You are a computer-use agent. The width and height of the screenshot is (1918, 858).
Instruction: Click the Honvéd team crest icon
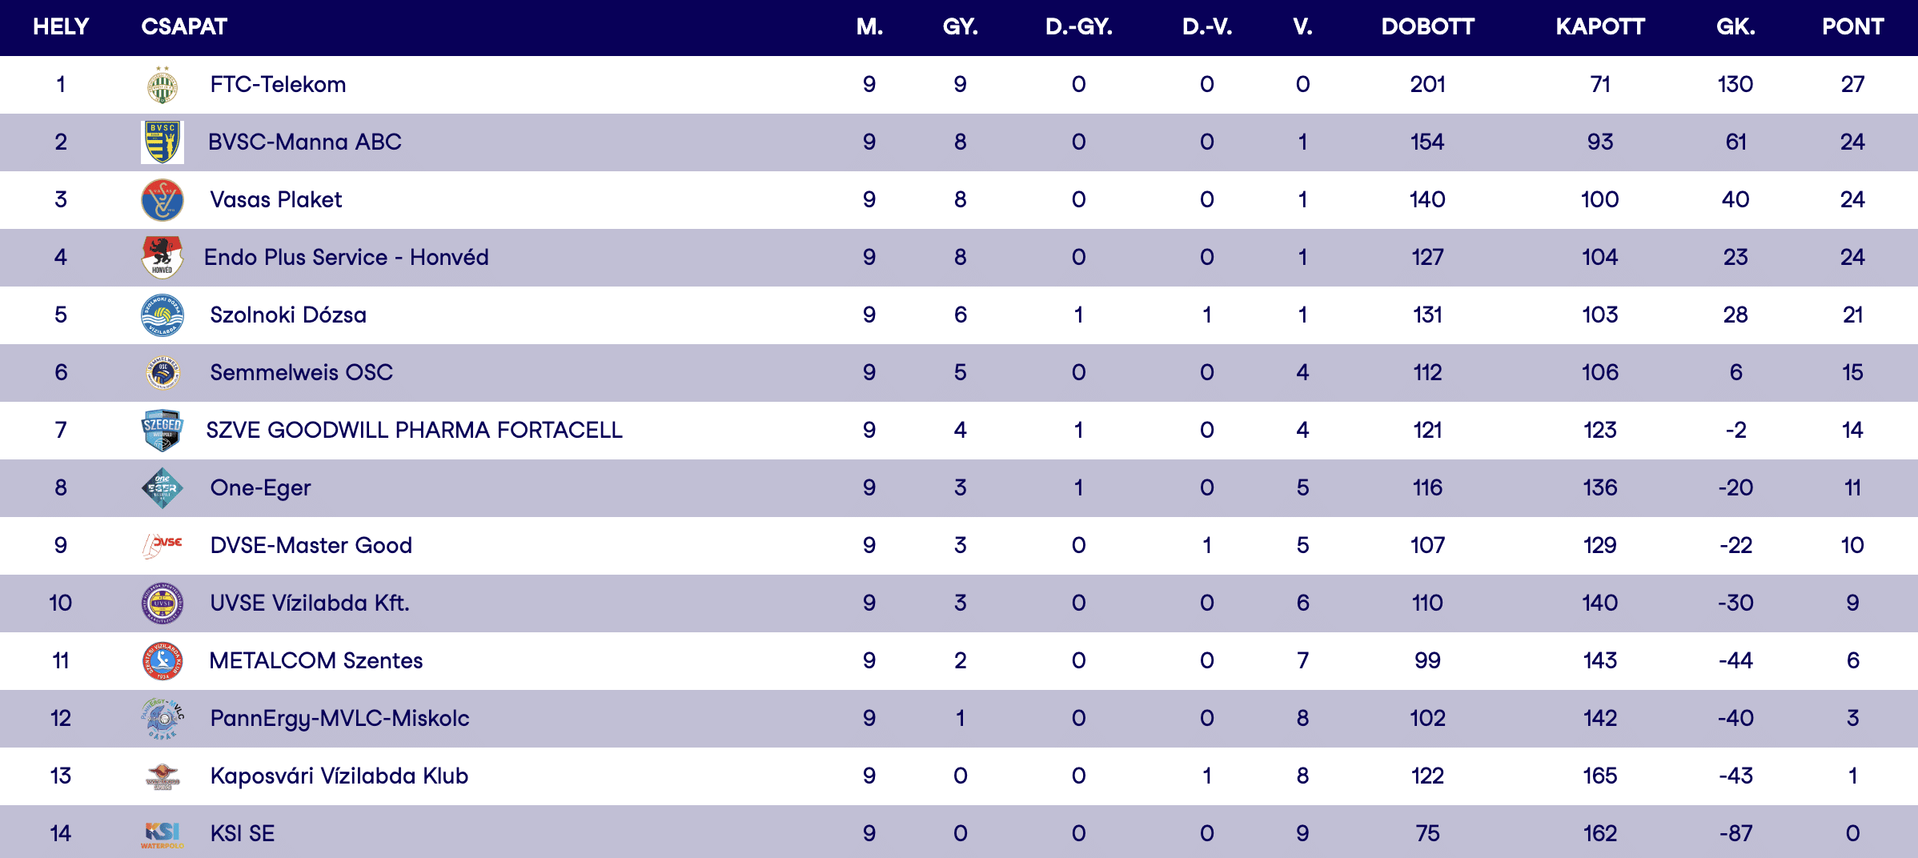click(163, 258)
